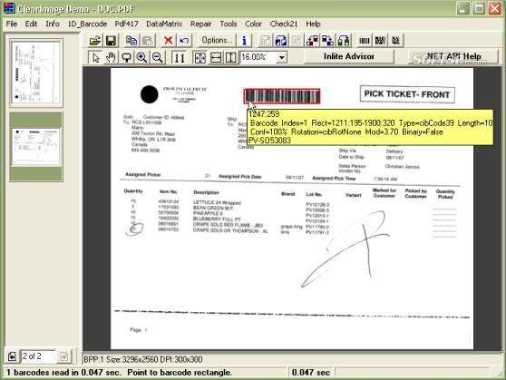Click the ClearImage Demo title bar app icon

point(9,8)
